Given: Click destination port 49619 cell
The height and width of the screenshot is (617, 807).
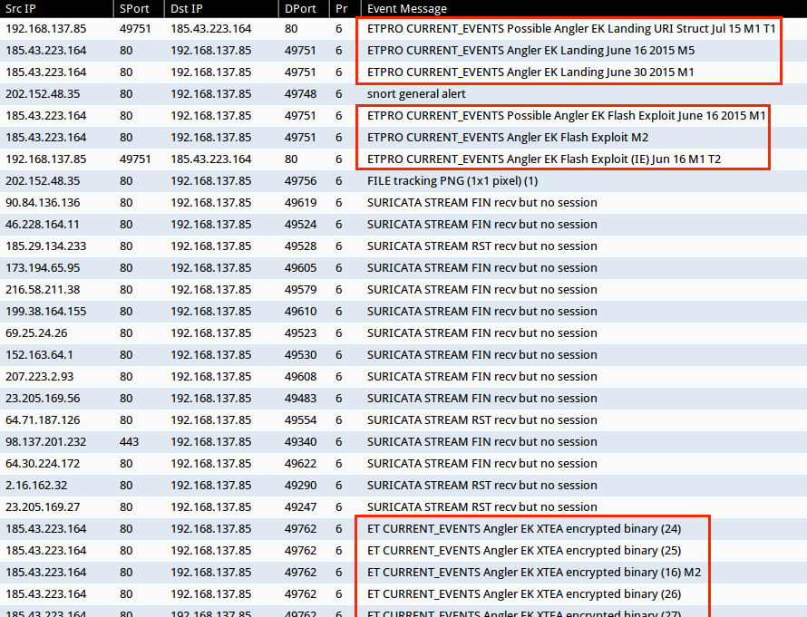Looking at the screenshot, I should click(300, 203).
